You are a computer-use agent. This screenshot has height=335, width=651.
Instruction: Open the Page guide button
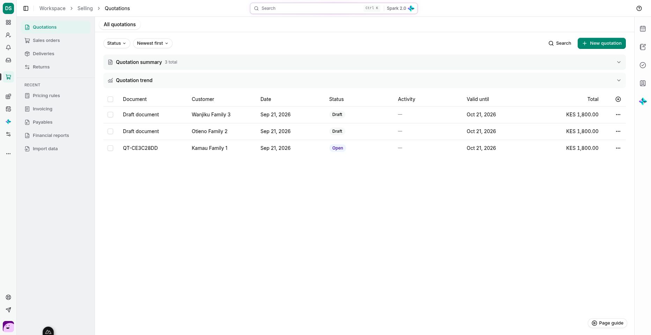pyautogui.click(x=607, y=323)
